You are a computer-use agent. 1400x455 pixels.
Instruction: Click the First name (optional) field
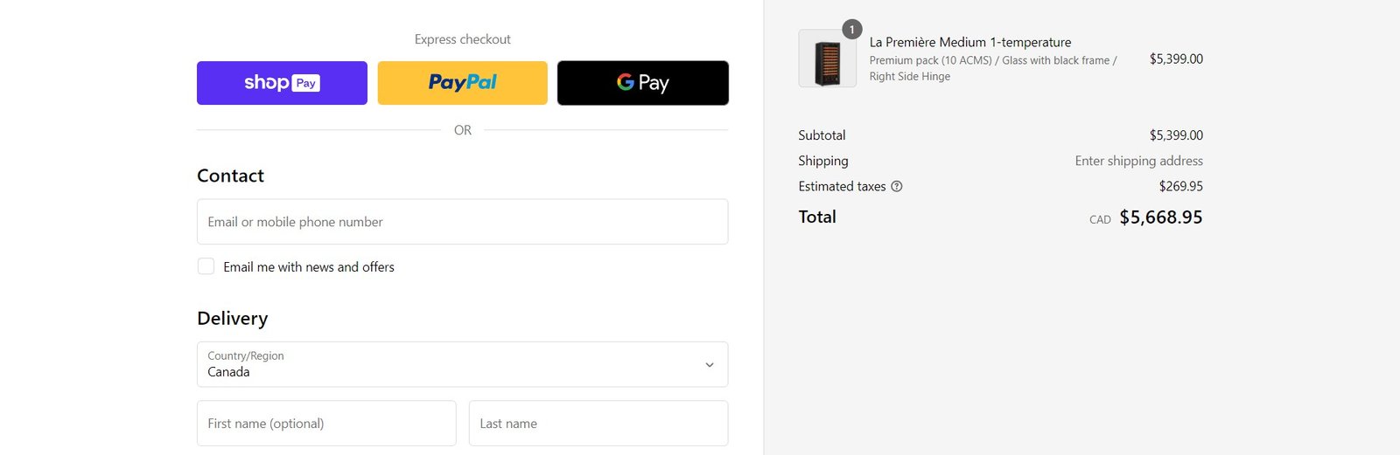(x=326, y=424)
